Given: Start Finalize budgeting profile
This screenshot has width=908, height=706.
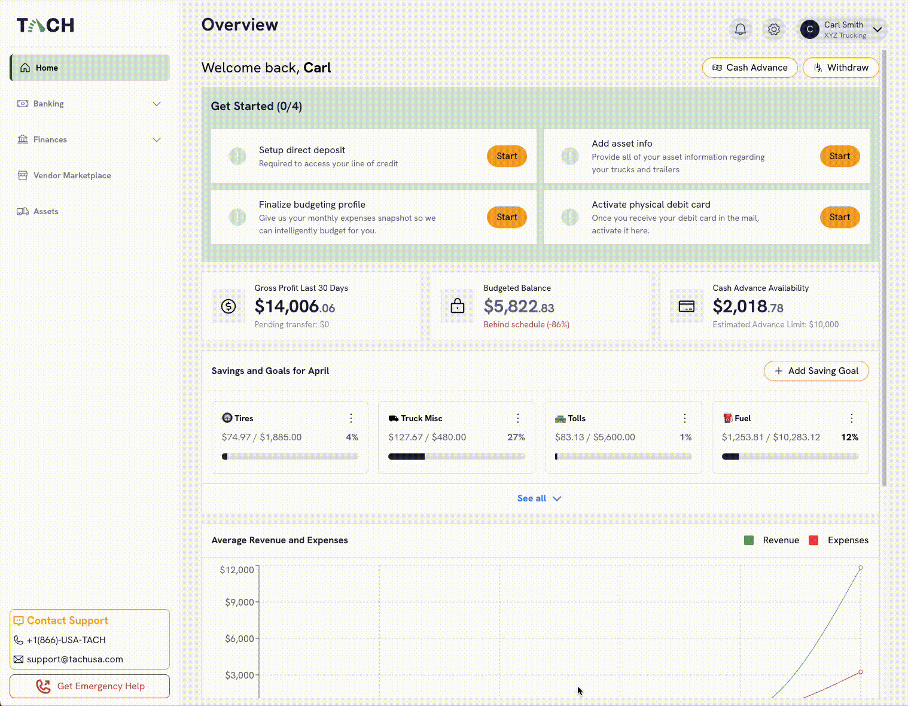Looking at the screenshot, I should [507, 217].
